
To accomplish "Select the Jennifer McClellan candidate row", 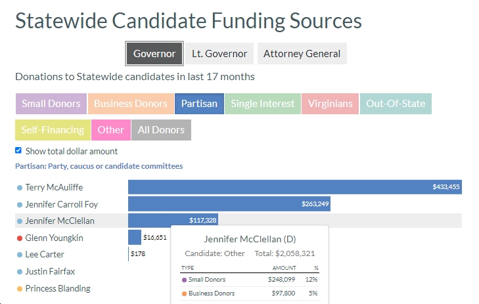I will tap(239, 221).
